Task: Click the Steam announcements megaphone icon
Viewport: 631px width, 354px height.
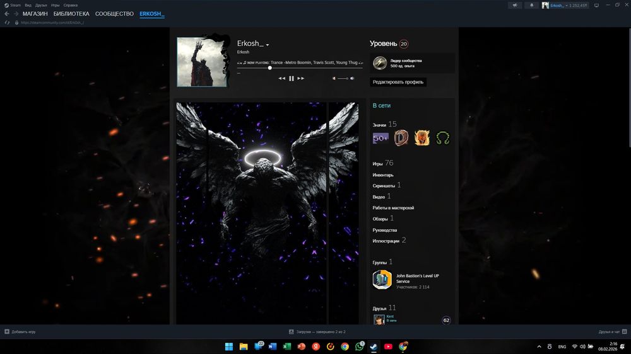Action: [x=515, y=5]
